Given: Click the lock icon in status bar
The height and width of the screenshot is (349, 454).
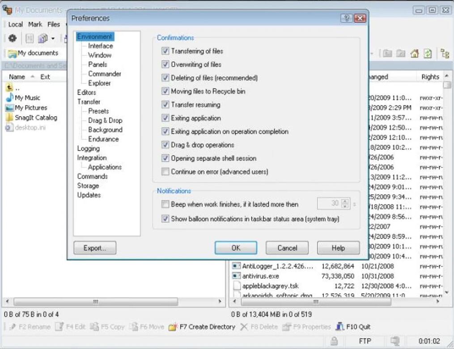Looking at the screenshot, I should tap(333, 341).
